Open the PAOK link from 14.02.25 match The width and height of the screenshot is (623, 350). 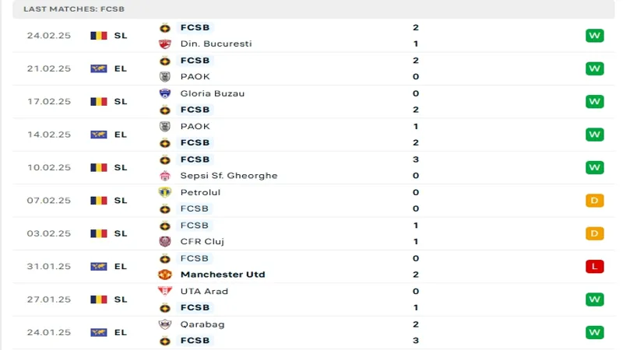point(195,127)
